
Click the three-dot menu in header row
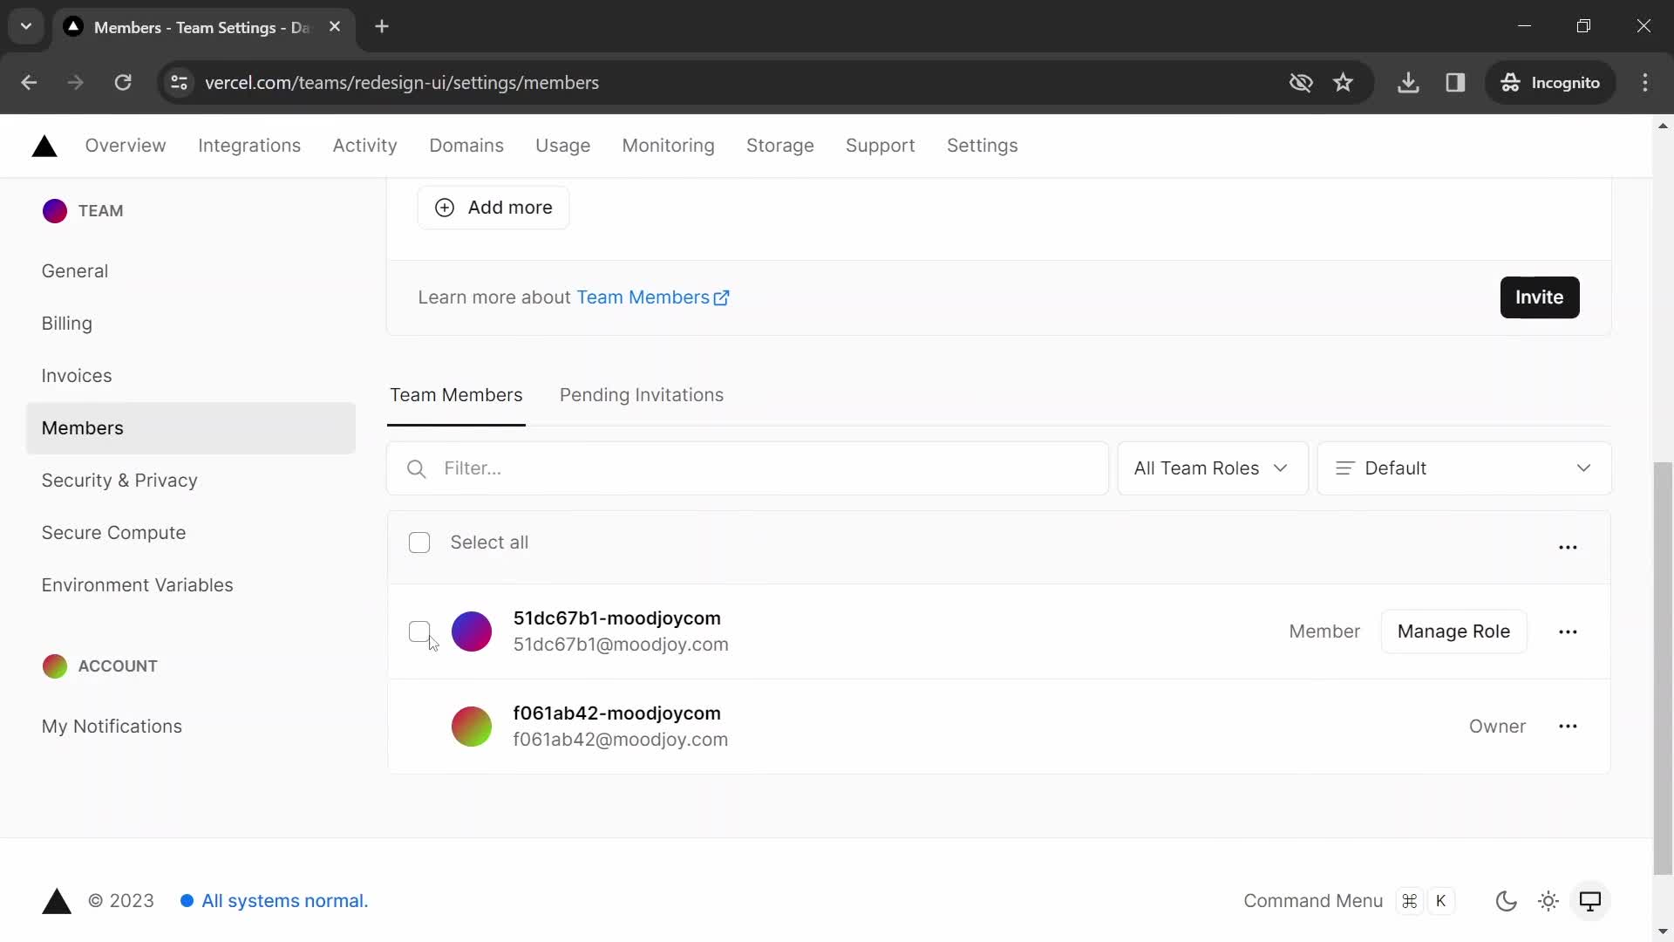[1567, 545]
